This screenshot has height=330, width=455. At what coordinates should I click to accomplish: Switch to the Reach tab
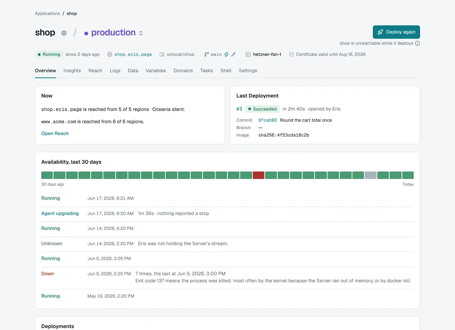coord(95,71)
